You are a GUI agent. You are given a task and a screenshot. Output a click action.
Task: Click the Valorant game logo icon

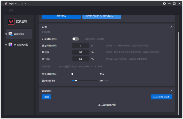tap(11, 22)
